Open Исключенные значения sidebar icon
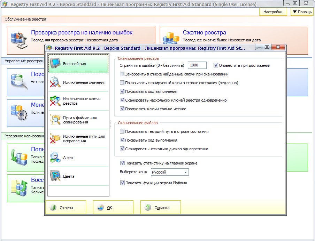 55,82
